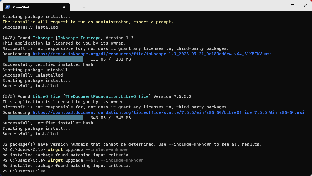
Task: Select the PowerShell tab title
Action: (21, 7)
